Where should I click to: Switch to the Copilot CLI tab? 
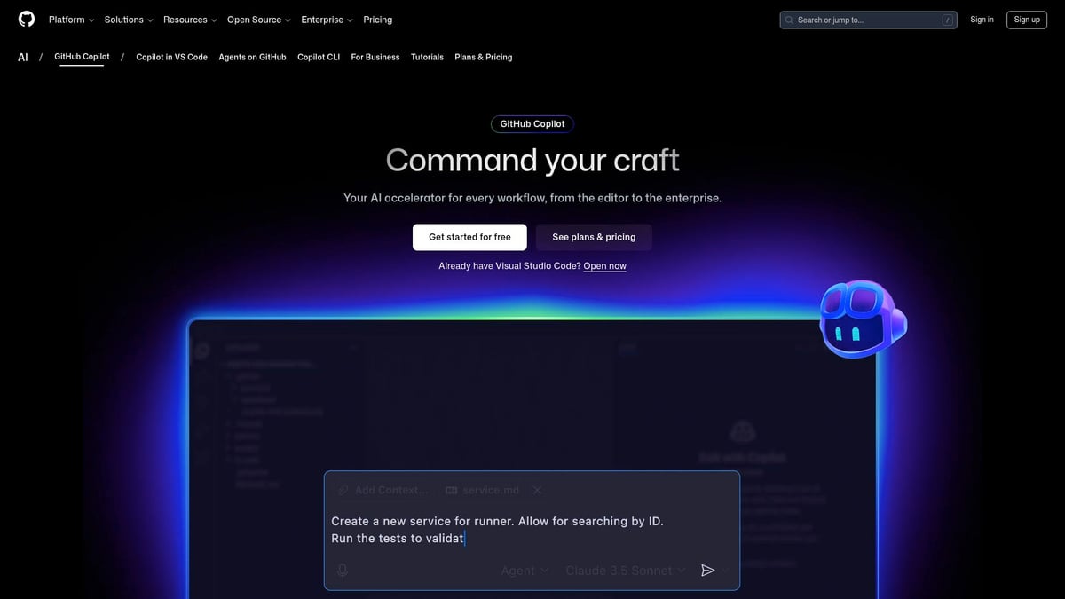318,57
